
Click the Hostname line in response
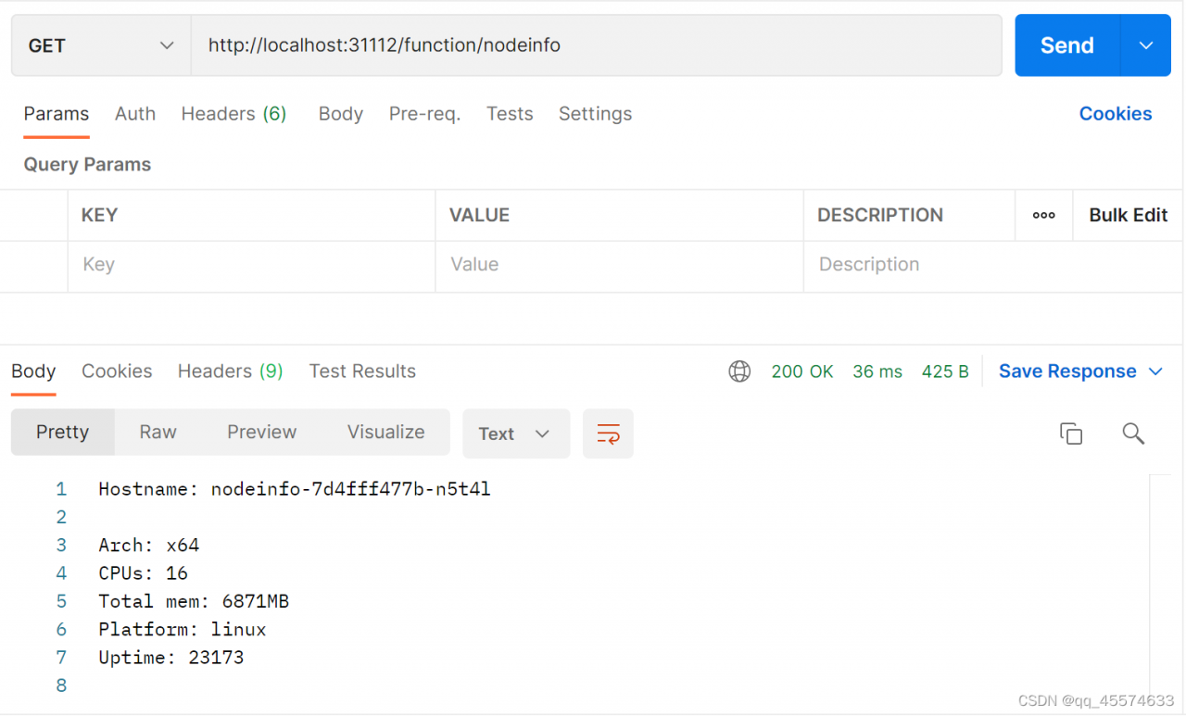coord(295,489)
